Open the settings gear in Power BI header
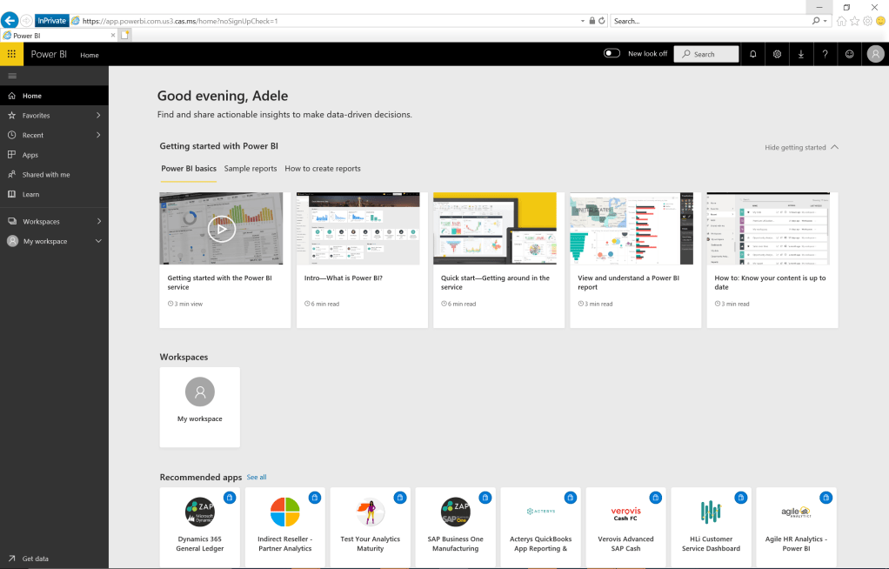The width and height of the screenshot is (889, 569). (x=777, y=54)
